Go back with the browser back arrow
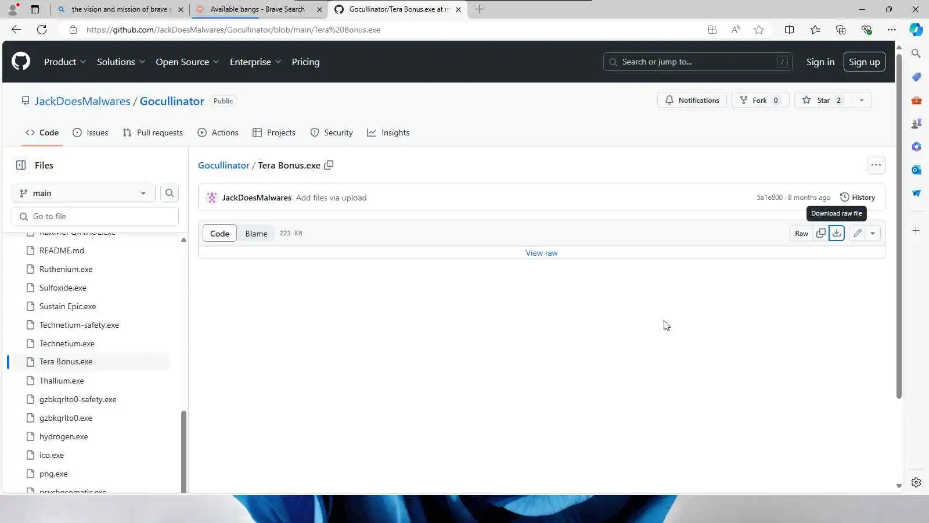This screenshot has width=929, height=523. pyautogui.click(x=16, y=30)
